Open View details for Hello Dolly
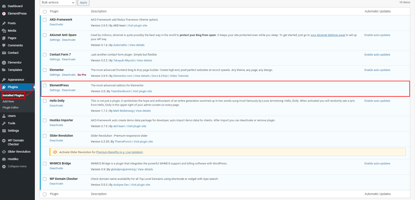Screen dimensions: 415x200 [143, 111]
